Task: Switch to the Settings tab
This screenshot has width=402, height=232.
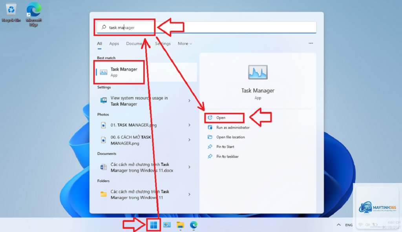Action: (163, 43)
